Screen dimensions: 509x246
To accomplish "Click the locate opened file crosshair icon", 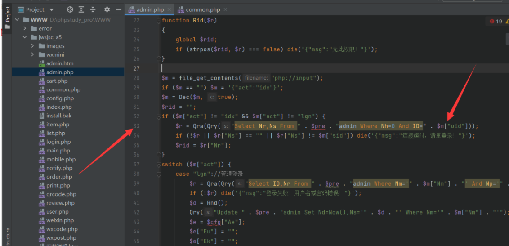I will coord(70,9).
